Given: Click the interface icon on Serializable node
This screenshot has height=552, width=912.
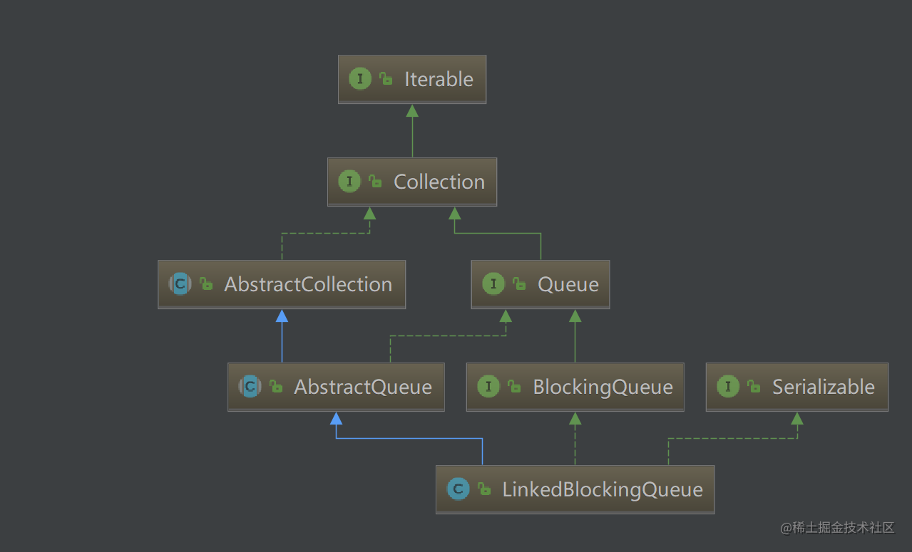Looking at the screenshot, I should pyautogui.click(x=727, y=387).
